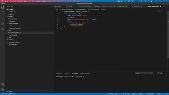Open the Search view in activity bar
Screen dimensions: 169x95
tap(3, 13)
